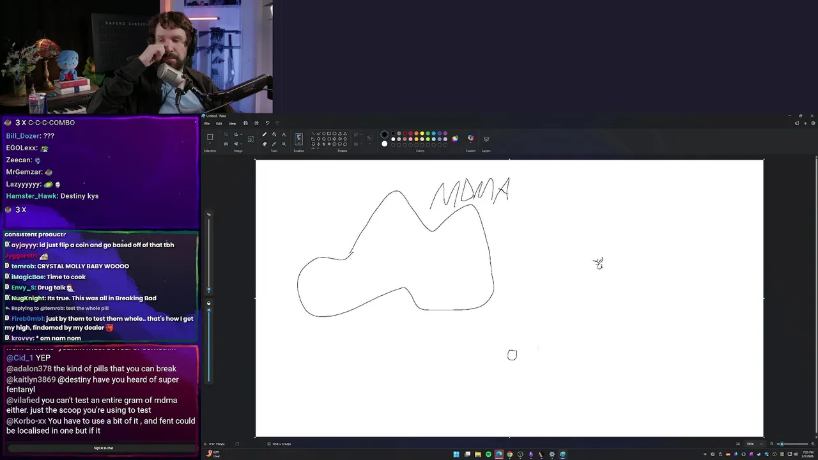Select the rectangular Selection tool

click(210, 137)
